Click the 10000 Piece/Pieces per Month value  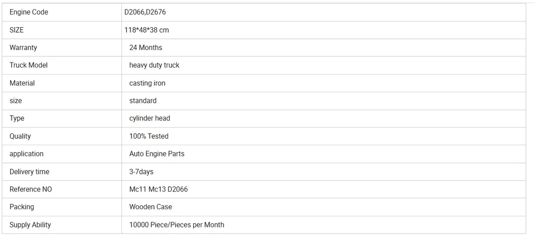176,225
